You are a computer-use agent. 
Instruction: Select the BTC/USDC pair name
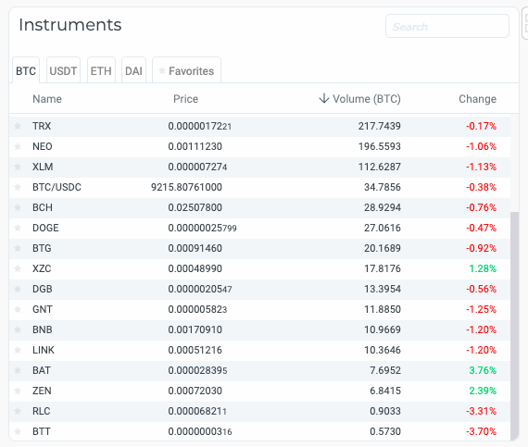[x=57, y=187]
